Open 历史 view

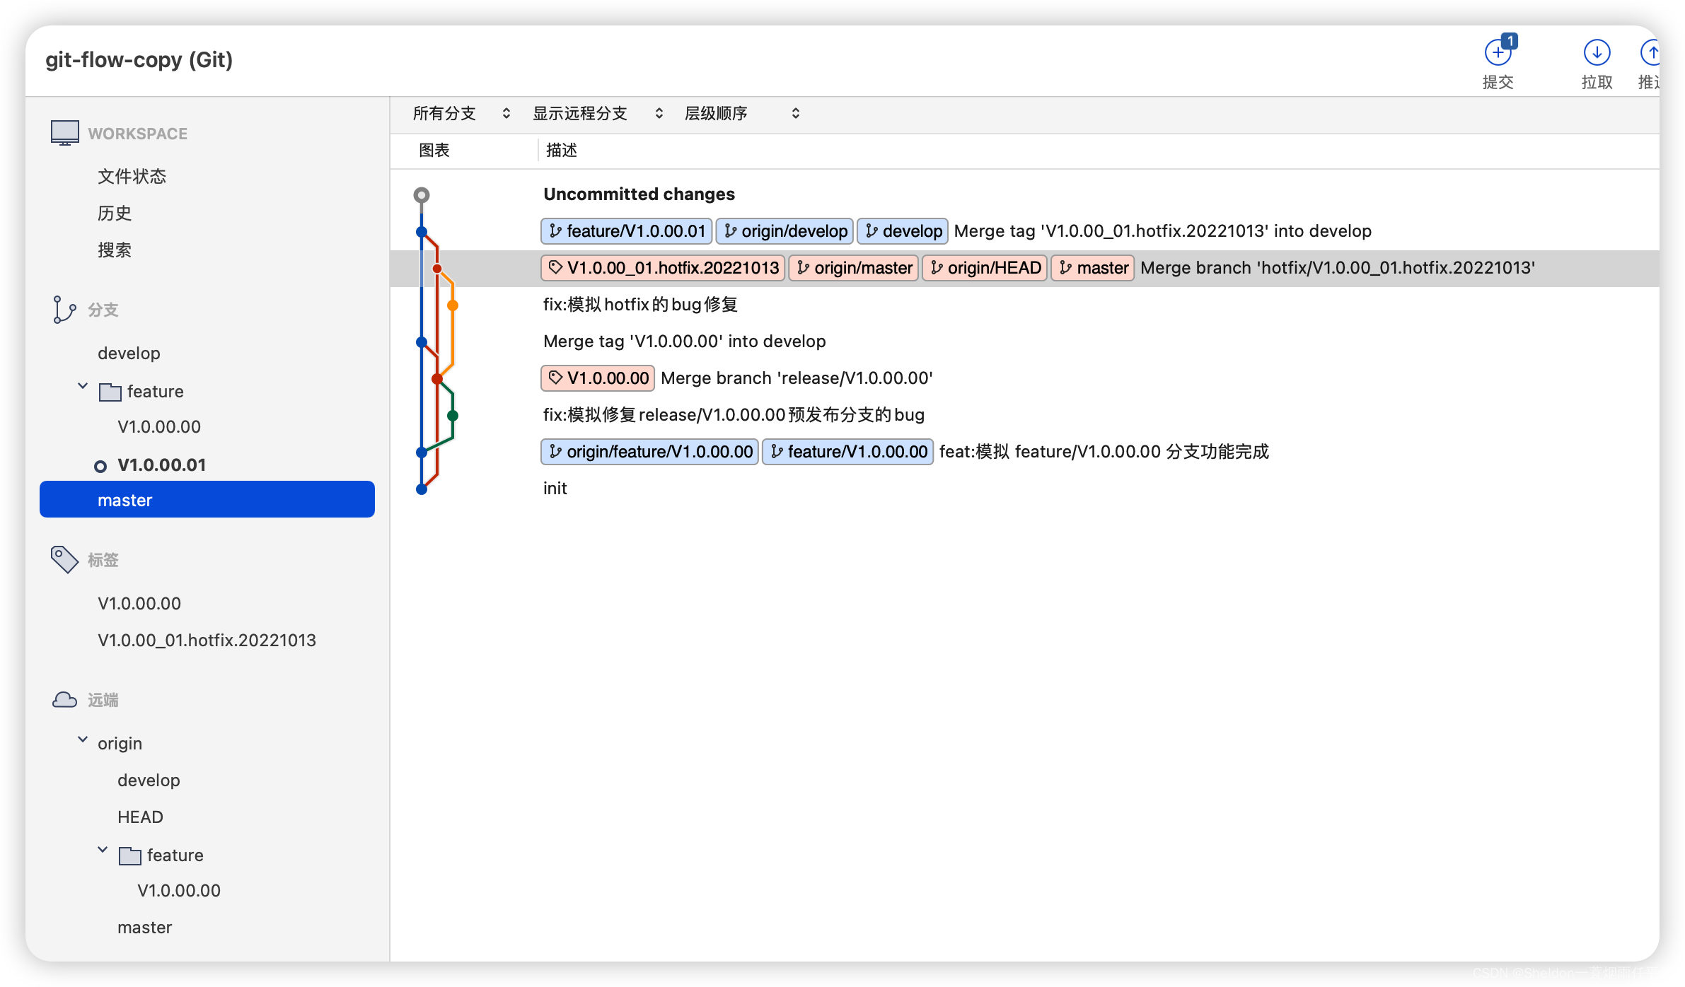click(115, 213)
